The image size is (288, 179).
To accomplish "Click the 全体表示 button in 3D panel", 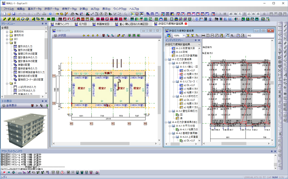I will [9, 106].
